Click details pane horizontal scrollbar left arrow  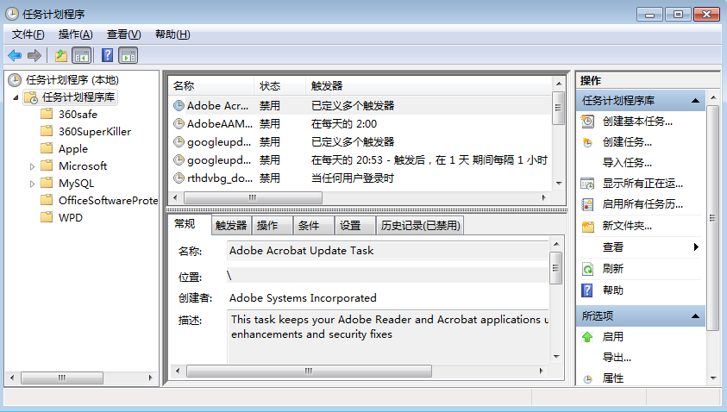[178, 371]
